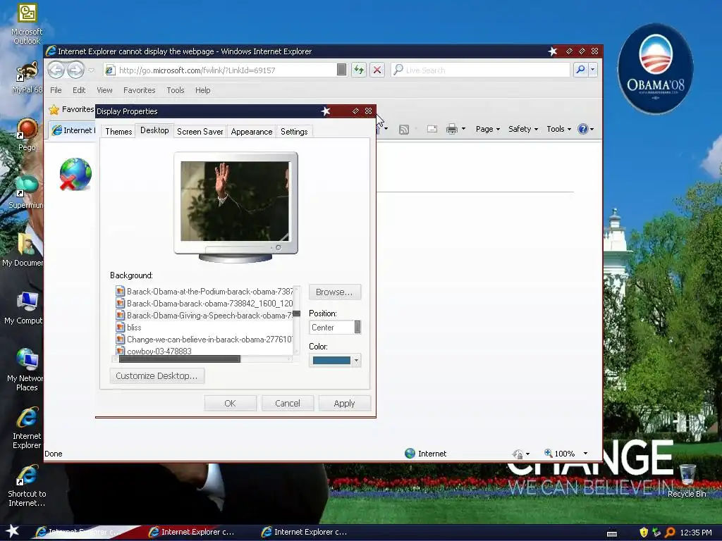Switch to the Appearance tab
This screenshot has width=722, height=541.
click(252, 131)
